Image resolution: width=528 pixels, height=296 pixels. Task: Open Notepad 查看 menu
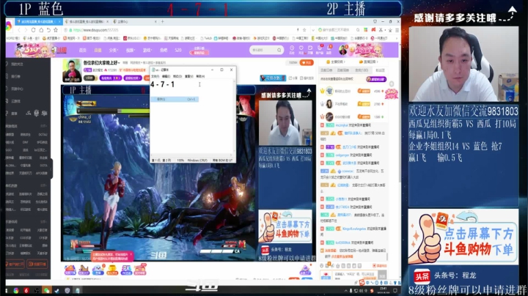tap(189, 76)
